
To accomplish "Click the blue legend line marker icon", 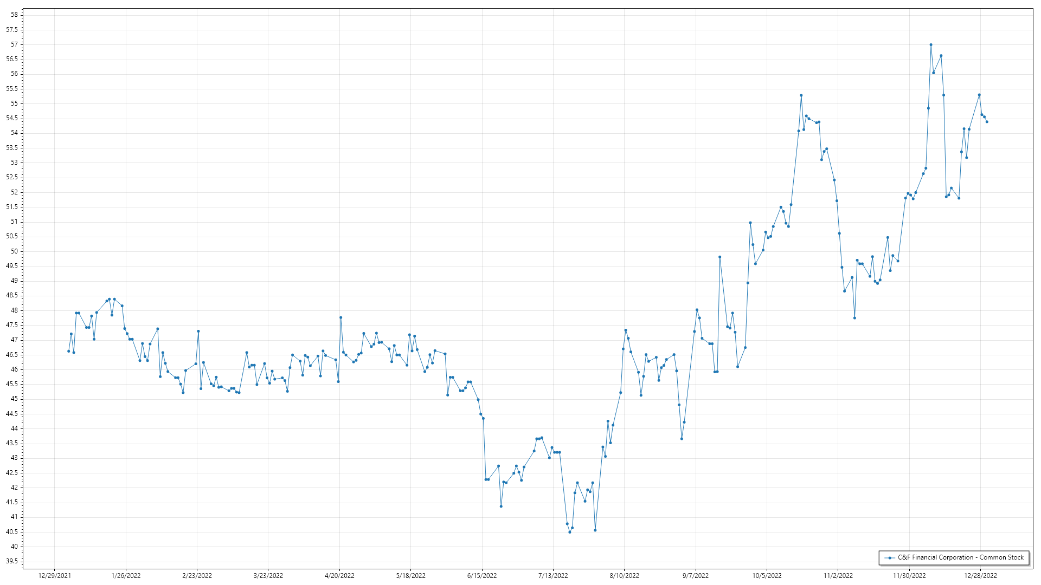I will [890, 558].
